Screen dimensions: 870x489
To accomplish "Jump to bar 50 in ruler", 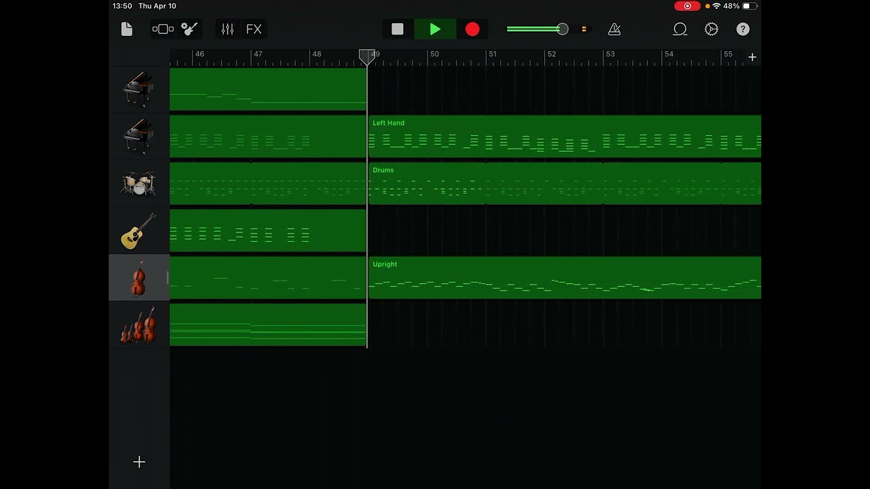I will (x=434, y=54).
